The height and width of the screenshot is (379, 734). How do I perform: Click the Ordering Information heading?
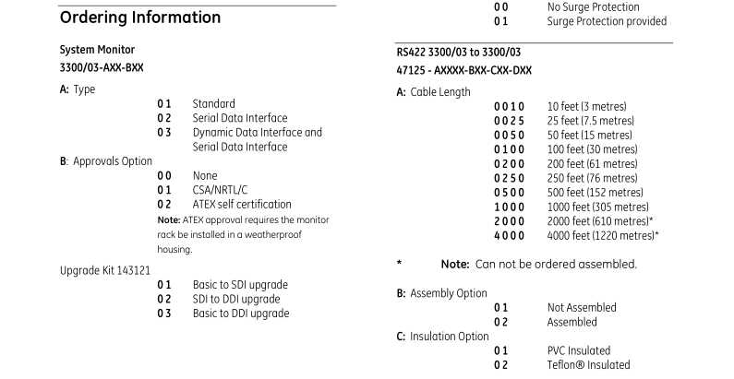tap(140, 18)
